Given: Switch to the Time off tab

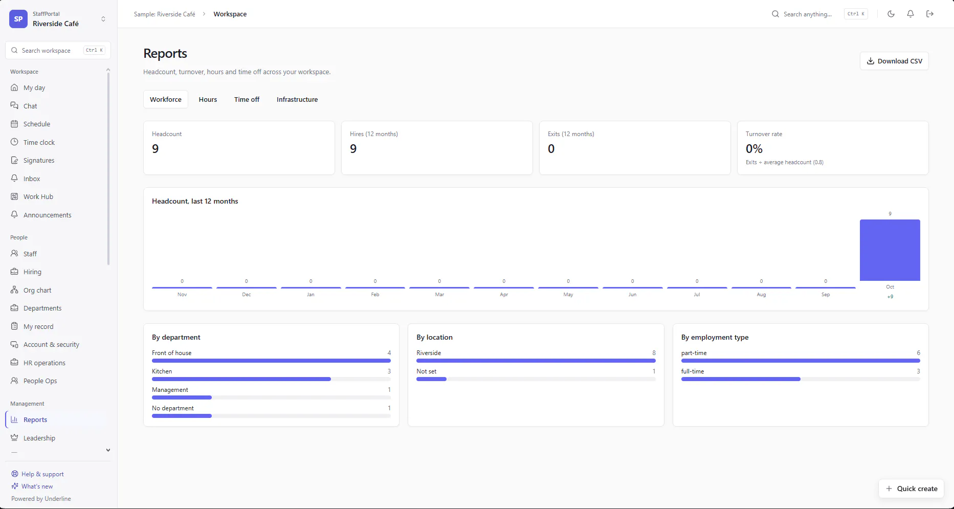Looking at the screenshot, I should tap(247, 99).
